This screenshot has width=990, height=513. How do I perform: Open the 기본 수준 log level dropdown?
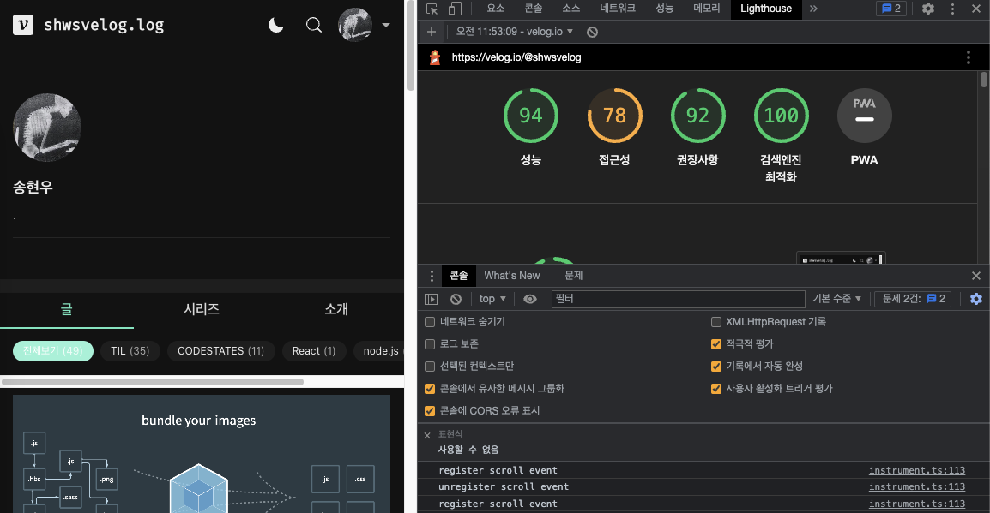tap(836, 299)
